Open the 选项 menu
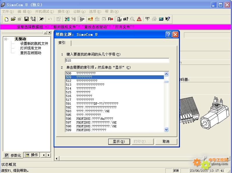The width and height of the screenshot is (232, 173). pos(95,12)
